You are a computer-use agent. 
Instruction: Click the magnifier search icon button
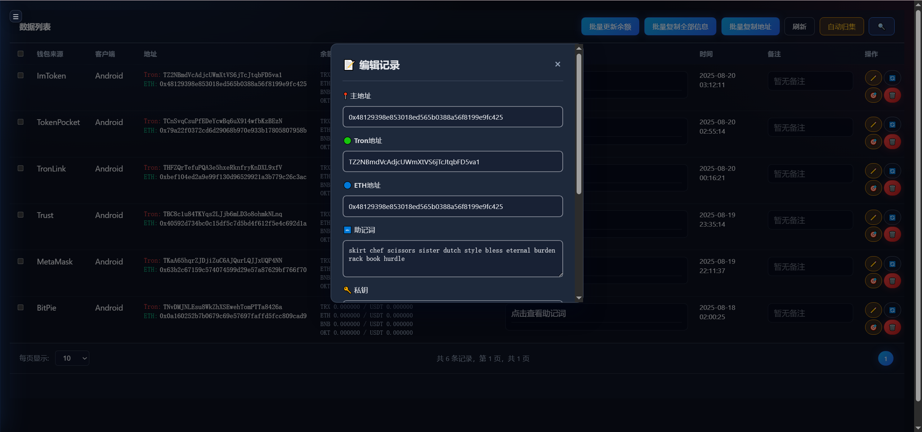(x=881, y=27)
